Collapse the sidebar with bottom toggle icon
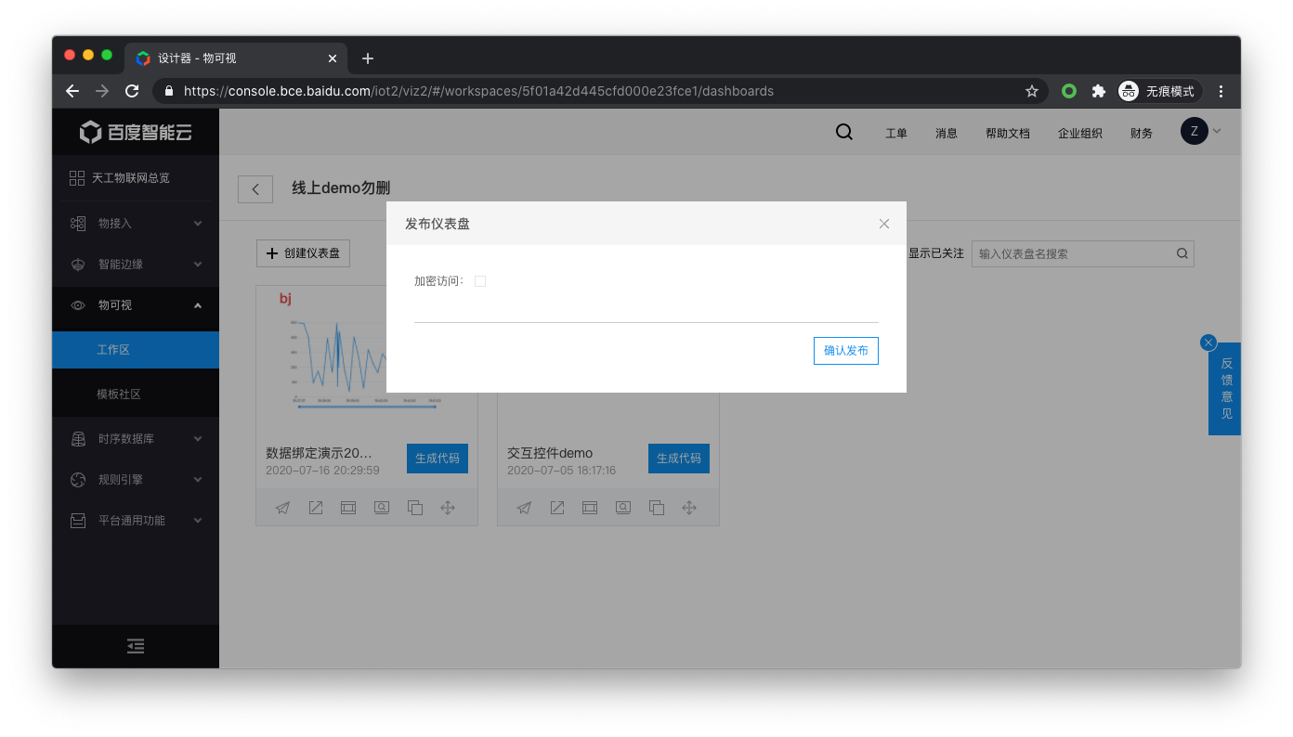 pos(136,647)
